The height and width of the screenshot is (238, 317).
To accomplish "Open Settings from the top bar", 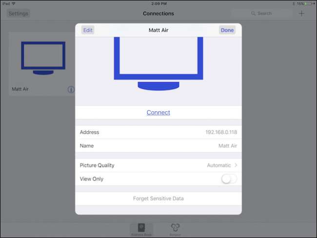I will (x=19, y=14).
